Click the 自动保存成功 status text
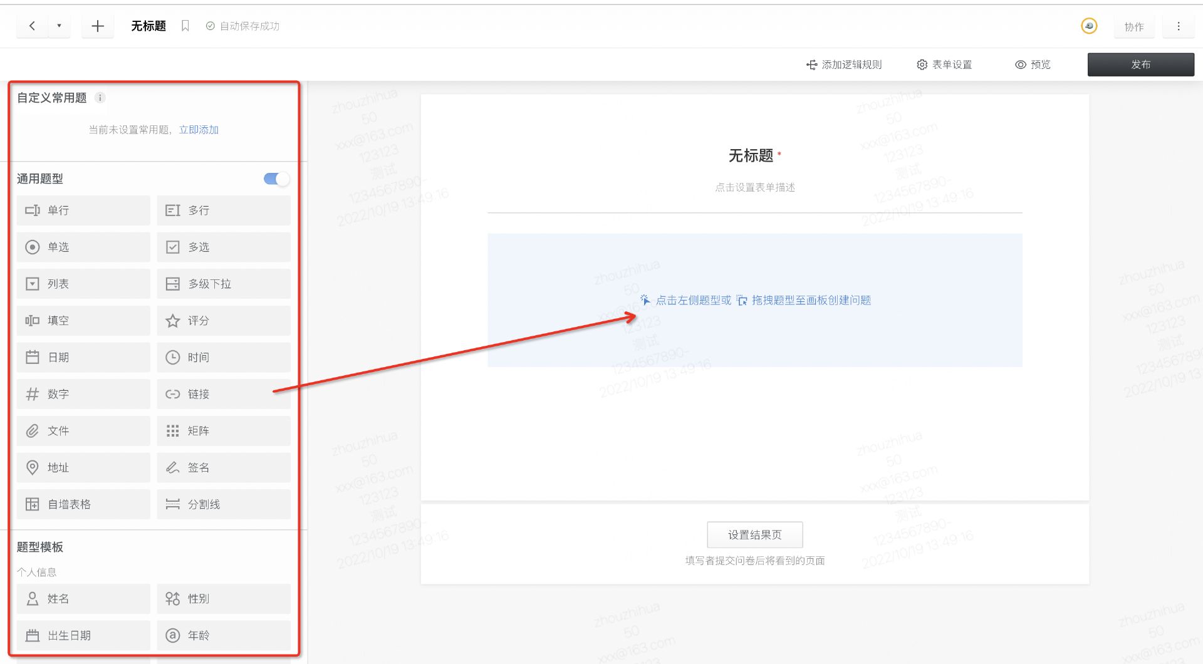This screenshot has height=664, width=1203. (249, 26)
